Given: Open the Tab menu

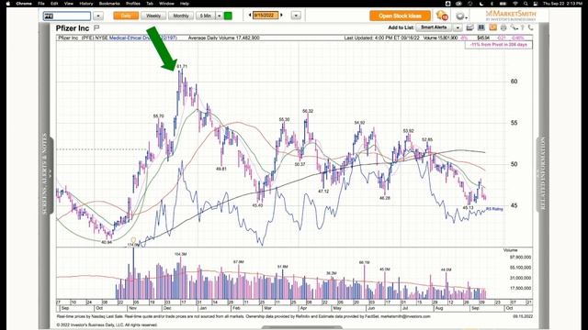Looking at the screenshot, I should pos(149,4).
